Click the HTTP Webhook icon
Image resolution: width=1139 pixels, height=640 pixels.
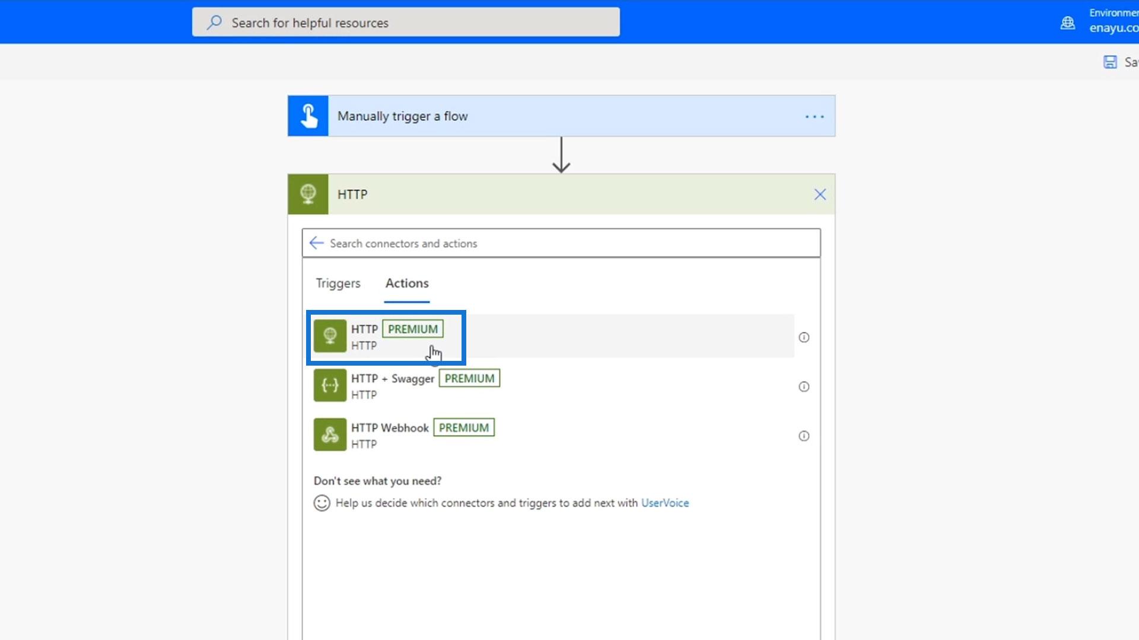[x=330, y=434]
